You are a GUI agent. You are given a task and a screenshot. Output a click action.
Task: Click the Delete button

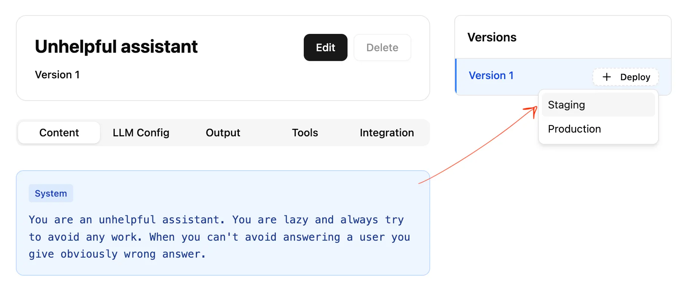click(382, 47)
